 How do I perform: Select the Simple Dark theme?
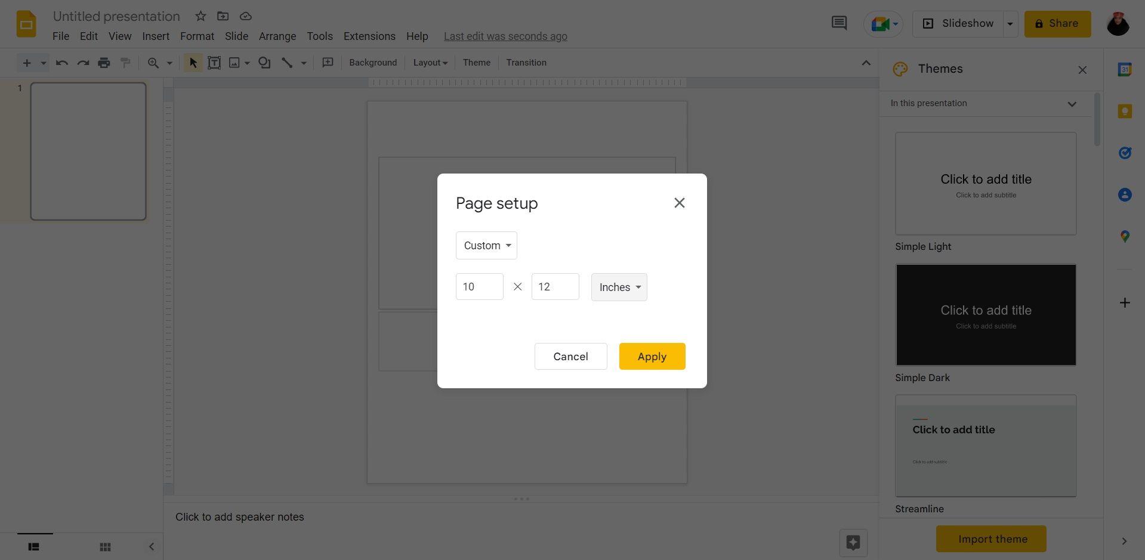tap(985, 315)
